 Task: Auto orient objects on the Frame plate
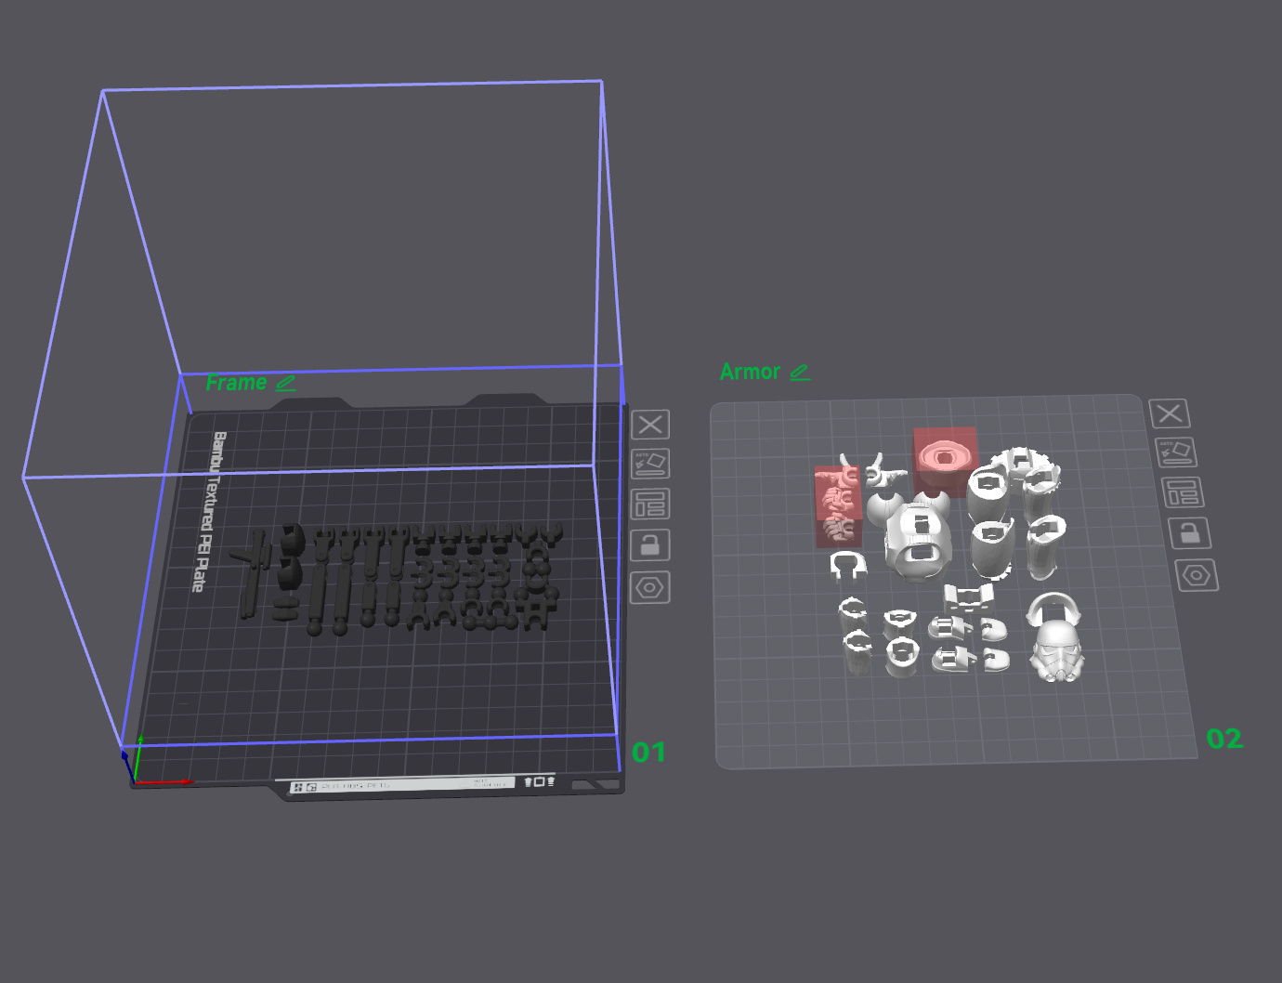tap(650, 464)
